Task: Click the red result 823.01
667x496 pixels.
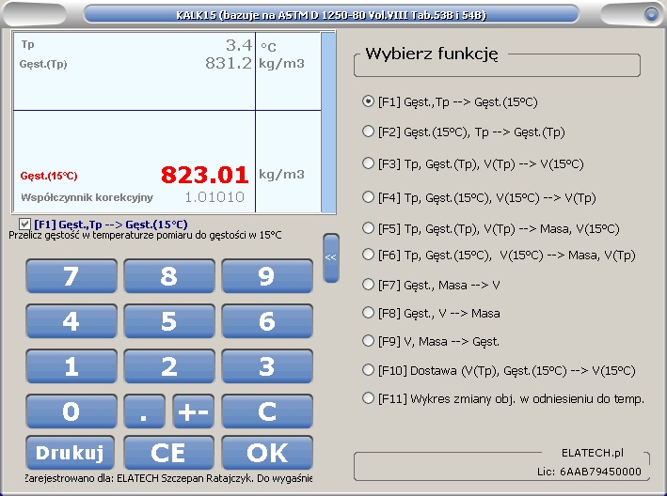Action: pyautogui.click(x=204, y=175)
